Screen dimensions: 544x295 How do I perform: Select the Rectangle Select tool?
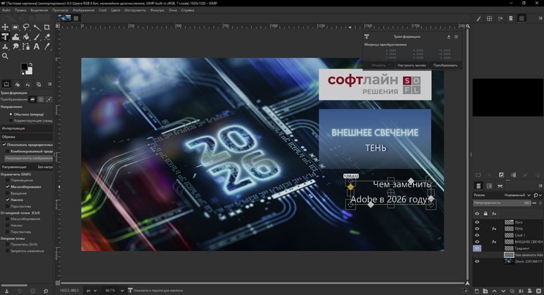(15, 27)
